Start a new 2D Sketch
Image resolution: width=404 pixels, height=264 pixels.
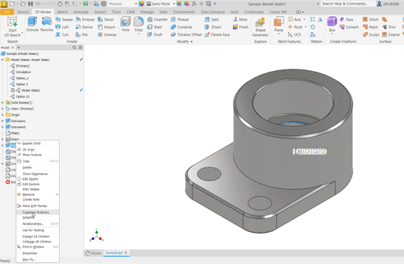[x=12, y=27]
